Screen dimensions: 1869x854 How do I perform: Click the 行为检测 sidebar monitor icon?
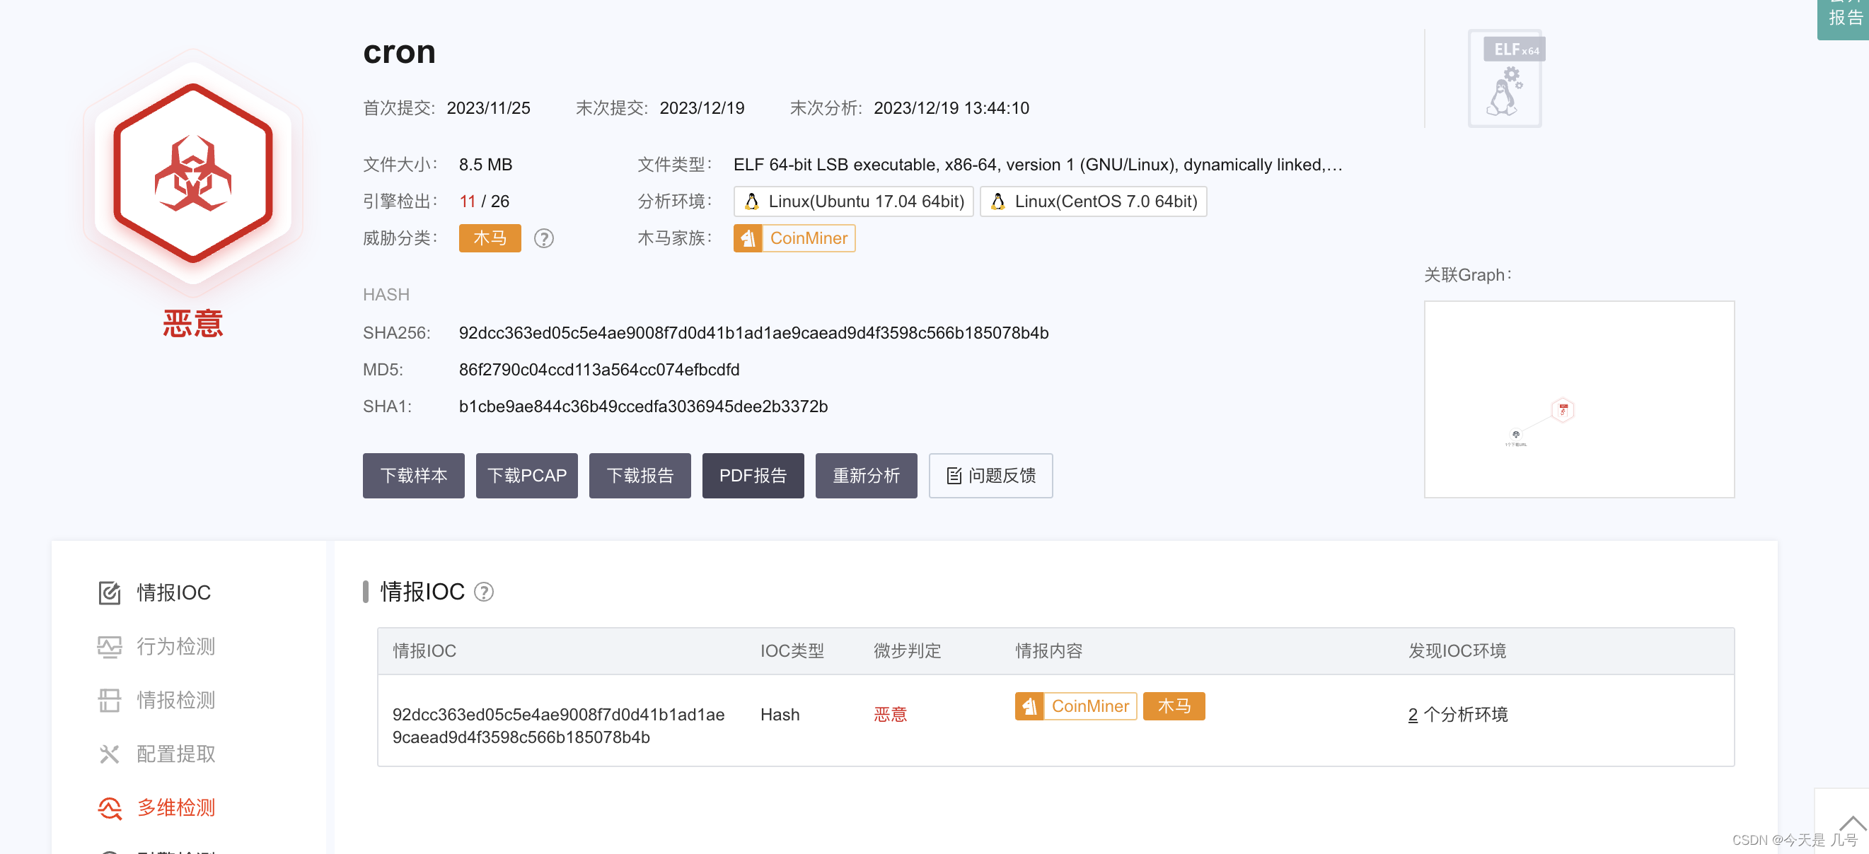[109, 646]
